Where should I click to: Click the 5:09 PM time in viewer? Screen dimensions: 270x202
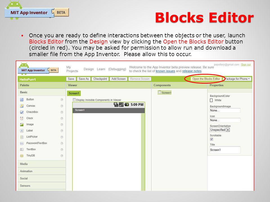click(x=137, y=105)
